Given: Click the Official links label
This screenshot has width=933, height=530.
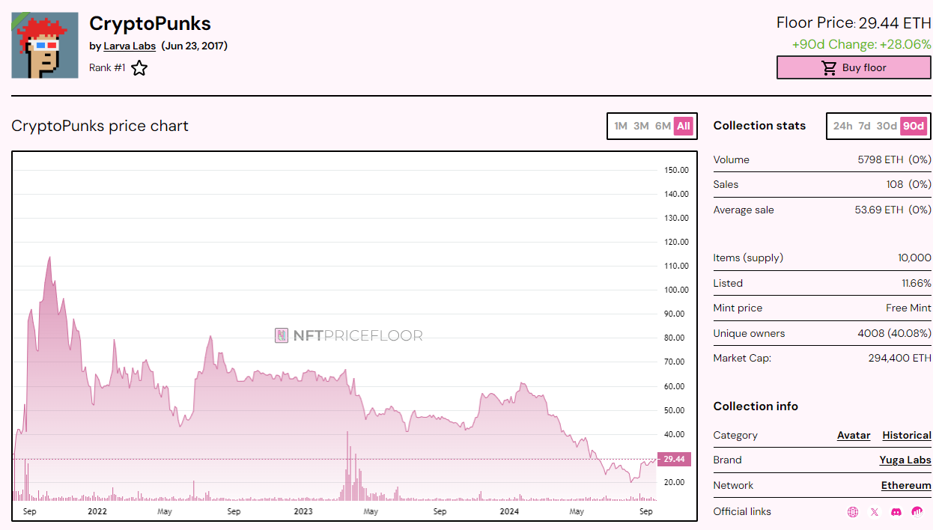Looking at the screenshot, I should pyautogui.click(x=742, y=512).
